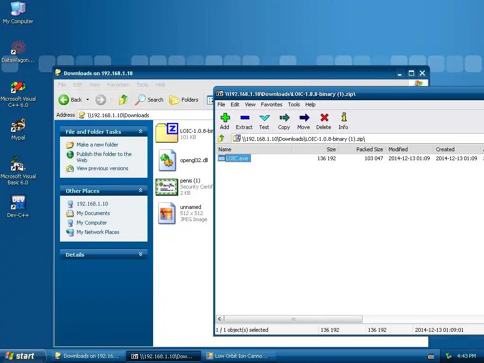Click the Add button in 7-Zip toolbar
484x363 pixels.
pos(225,121)
